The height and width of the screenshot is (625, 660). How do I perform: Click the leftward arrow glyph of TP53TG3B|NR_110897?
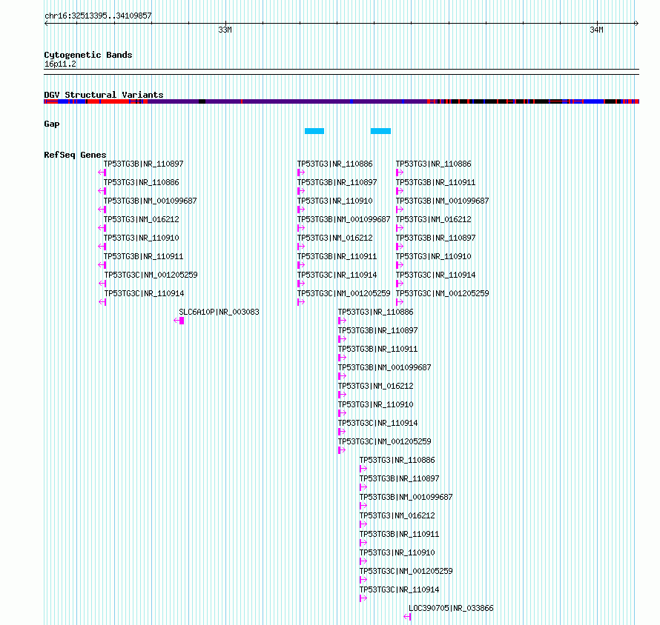[102, 173]
